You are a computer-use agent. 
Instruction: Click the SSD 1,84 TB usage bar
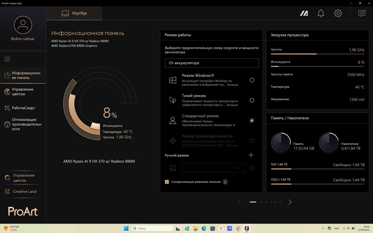coord(318,169)
